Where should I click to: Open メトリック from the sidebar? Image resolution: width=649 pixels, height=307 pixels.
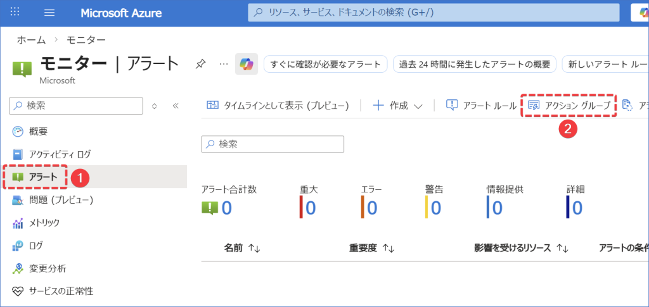click(44, 223)
